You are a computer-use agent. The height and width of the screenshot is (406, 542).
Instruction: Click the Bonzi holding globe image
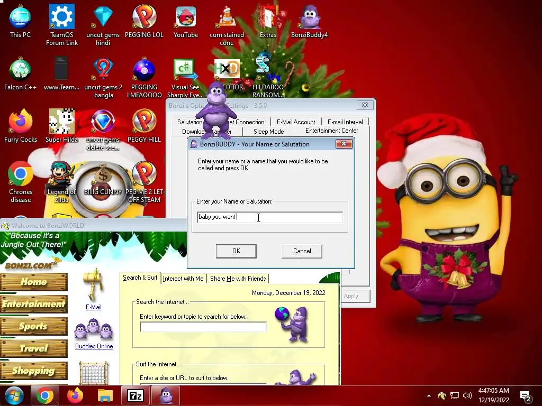tap(292, 324)
